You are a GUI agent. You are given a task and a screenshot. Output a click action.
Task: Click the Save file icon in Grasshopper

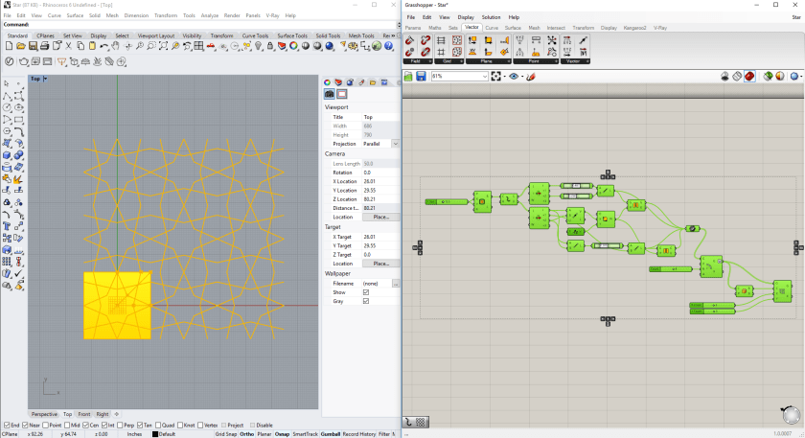point(421,76)
